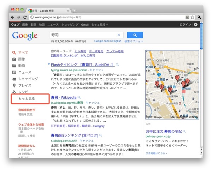The height and width of the screenshot is (170, 212).
Task: Clear search box with X icon
Action: point(119,35)
